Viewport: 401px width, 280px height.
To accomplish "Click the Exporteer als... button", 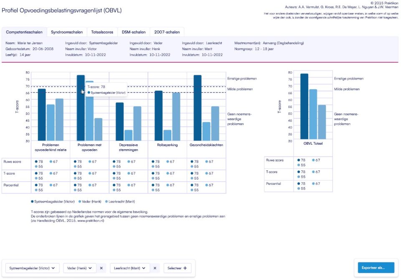I will click(376, 267).
